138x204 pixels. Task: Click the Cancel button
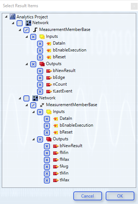tap(88, 196)
